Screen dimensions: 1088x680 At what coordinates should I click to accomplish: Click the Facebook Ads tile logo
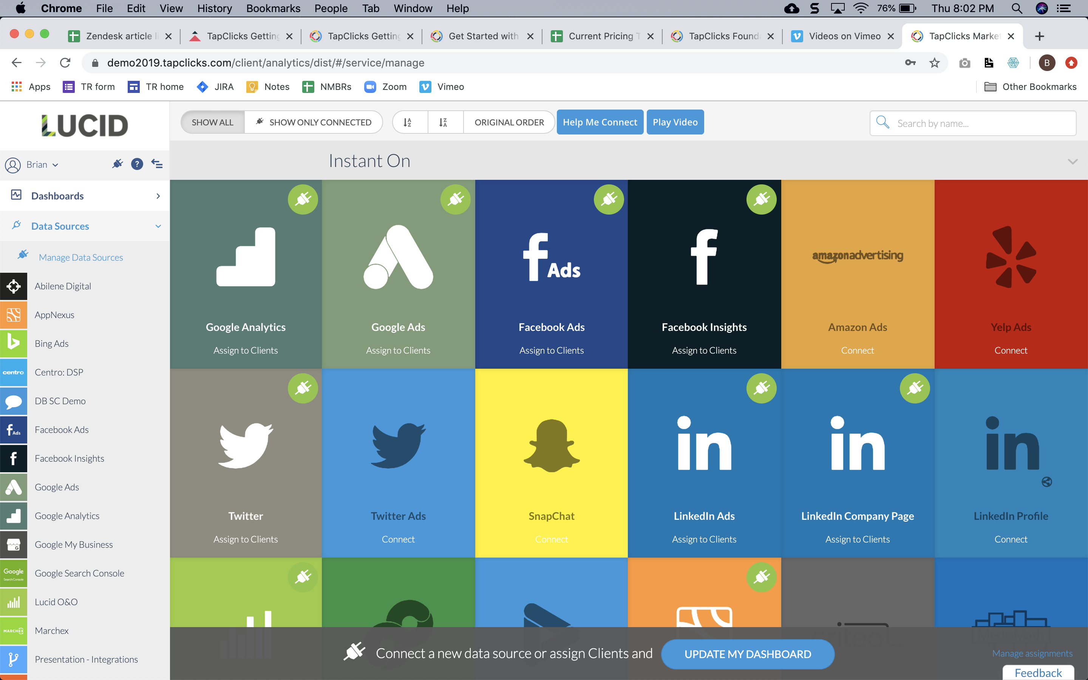point(551,257)
